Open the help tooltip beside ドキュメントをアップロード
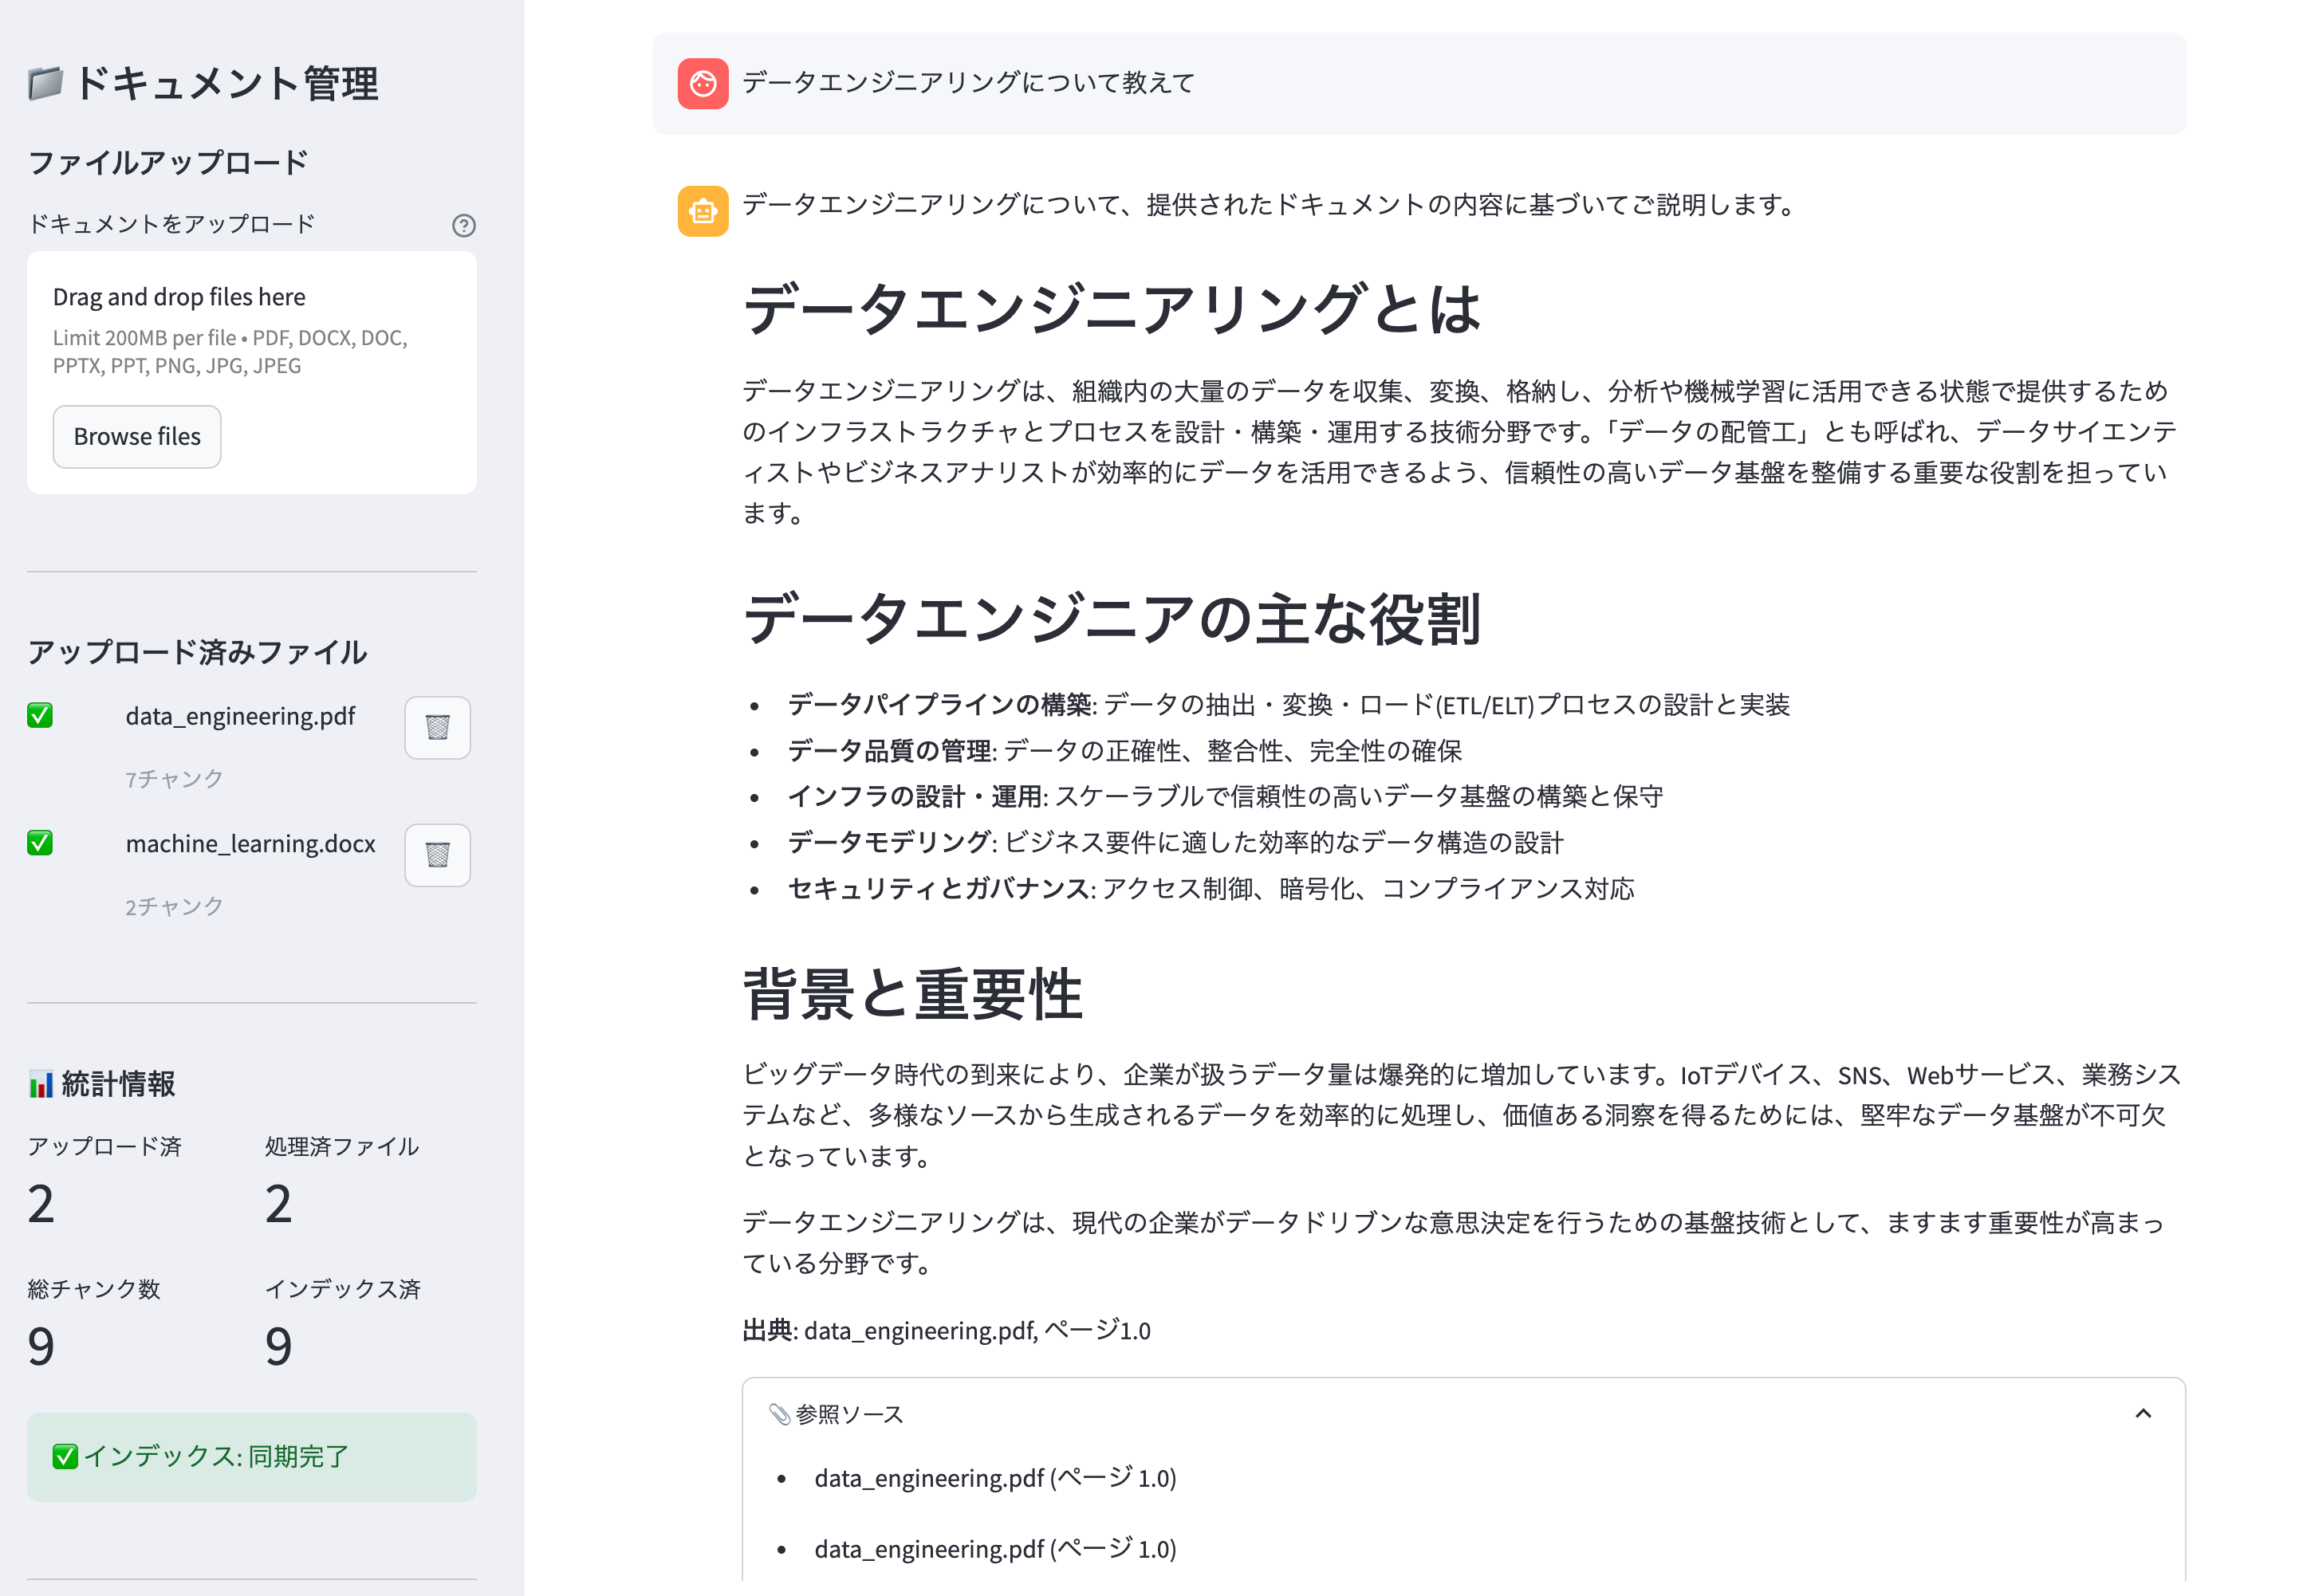 point(463,224)
